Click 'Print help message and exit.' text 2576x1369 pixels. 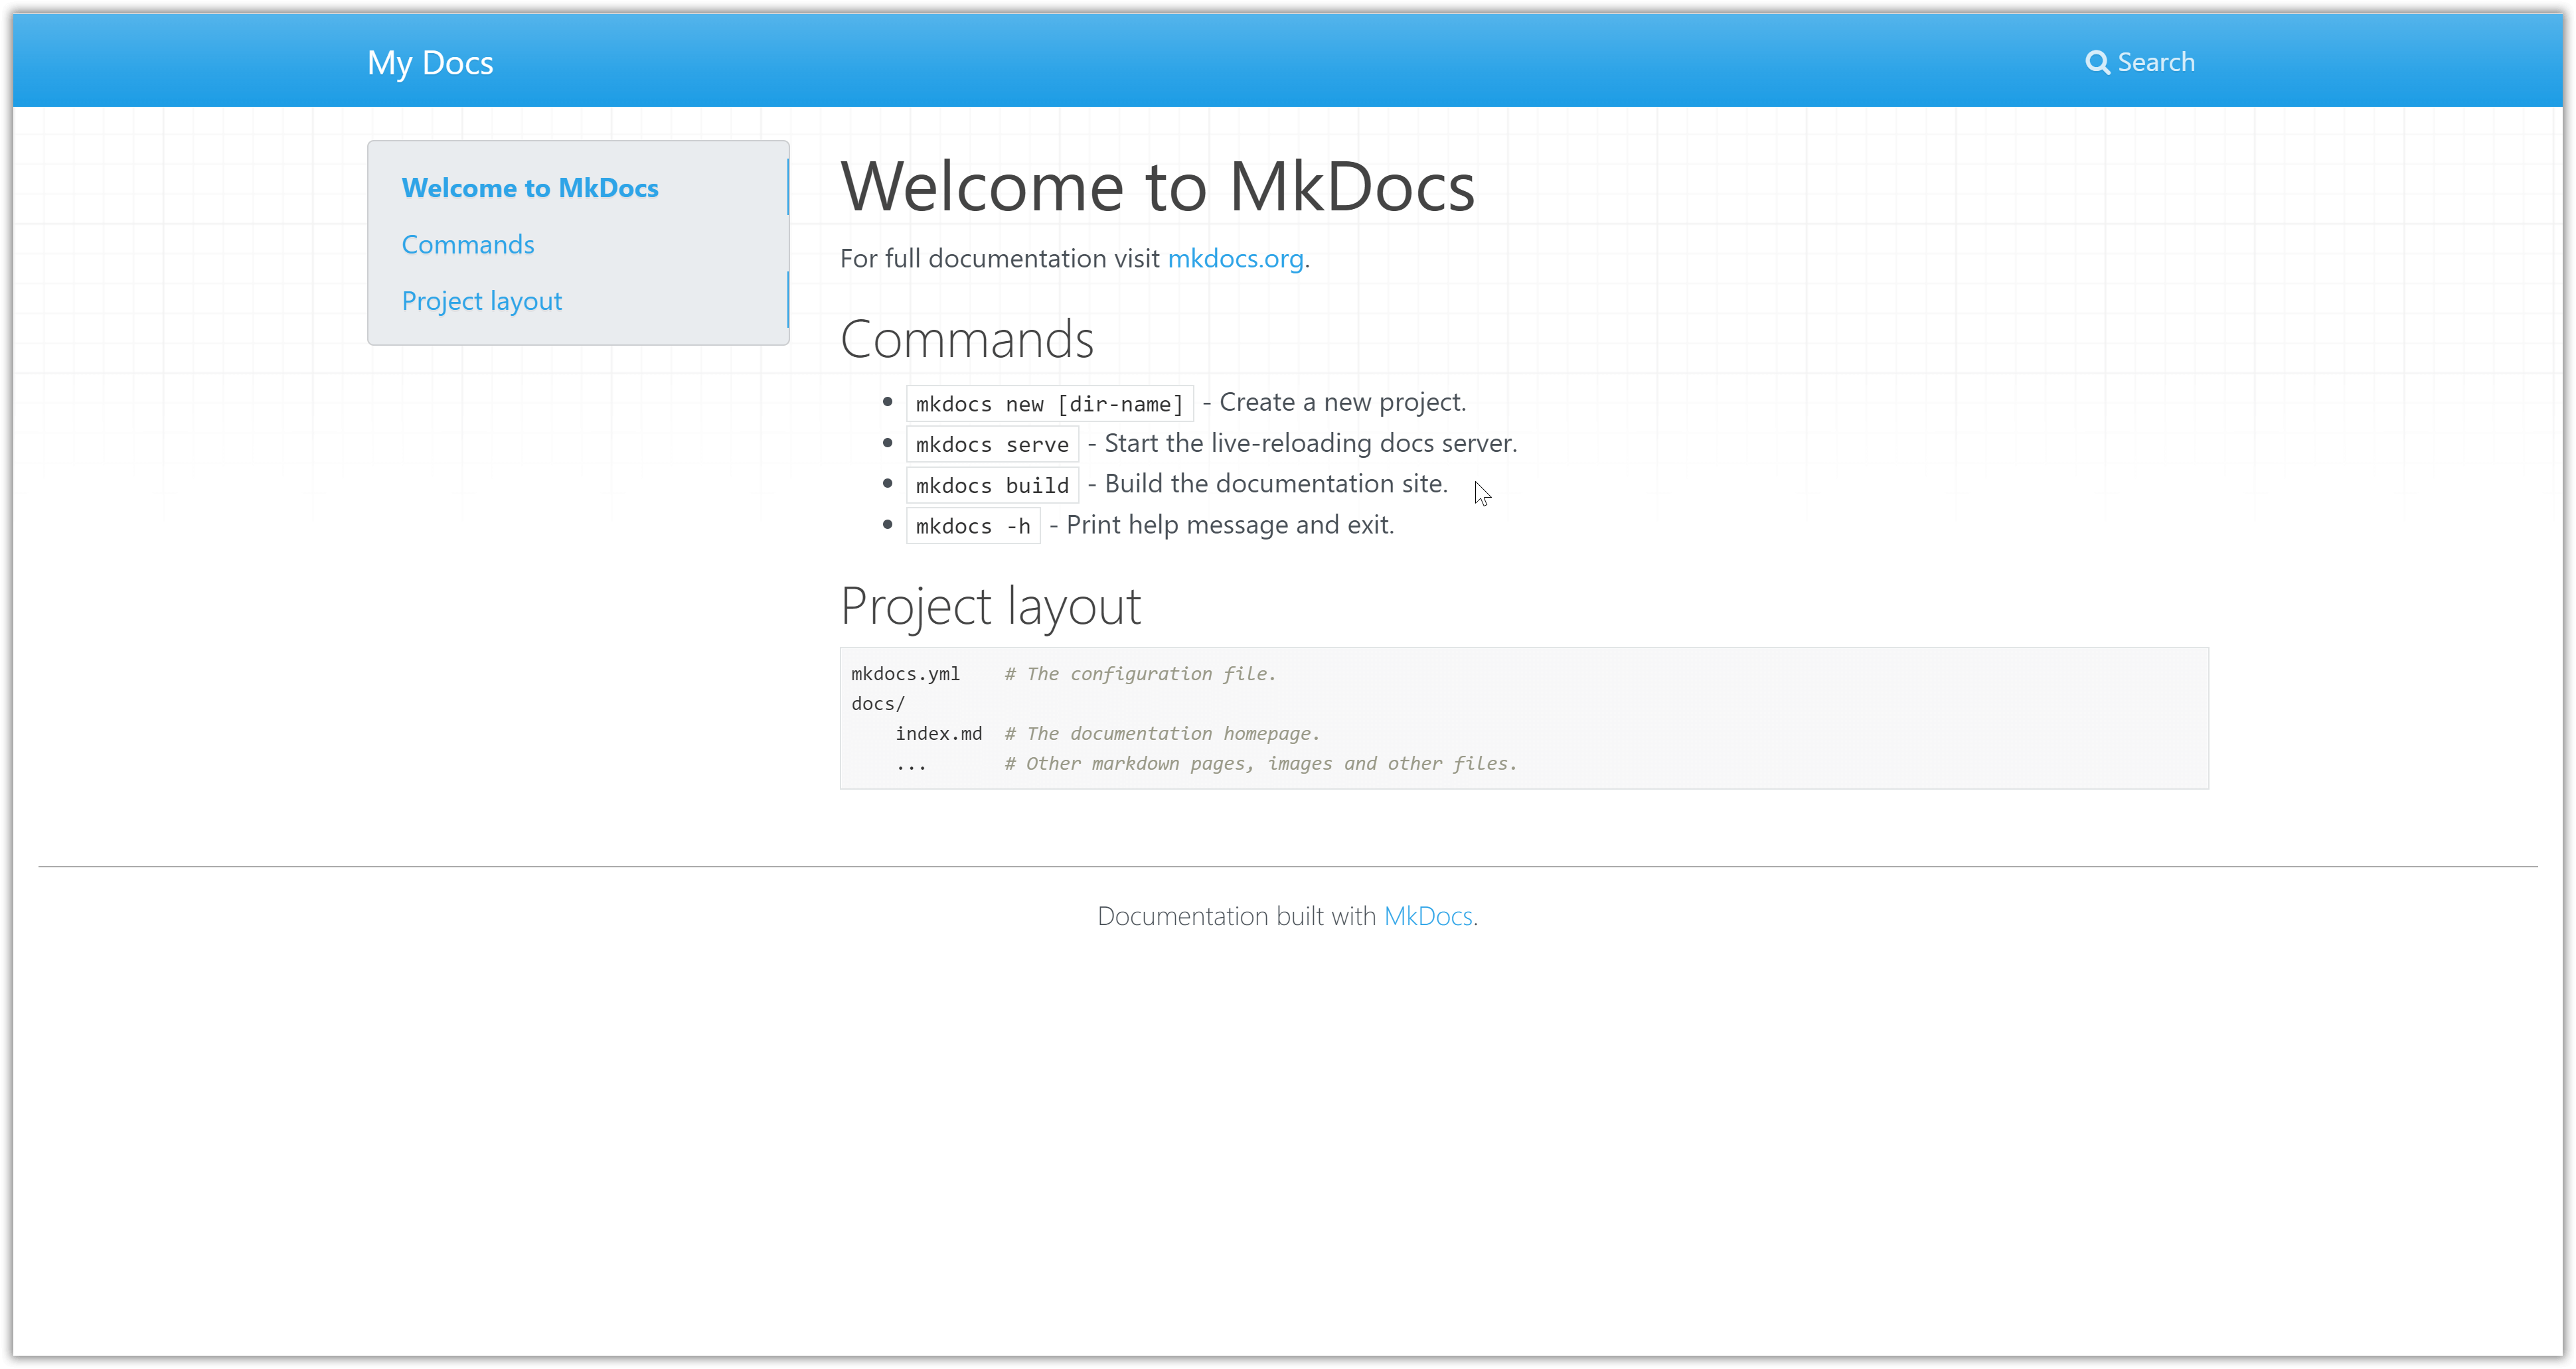pos(1230,526)
